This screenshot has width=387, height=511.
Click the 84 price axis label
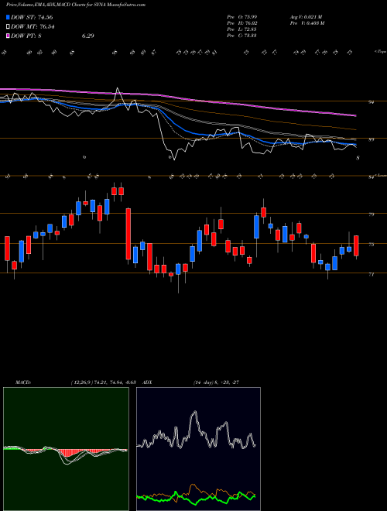[371, 177]
